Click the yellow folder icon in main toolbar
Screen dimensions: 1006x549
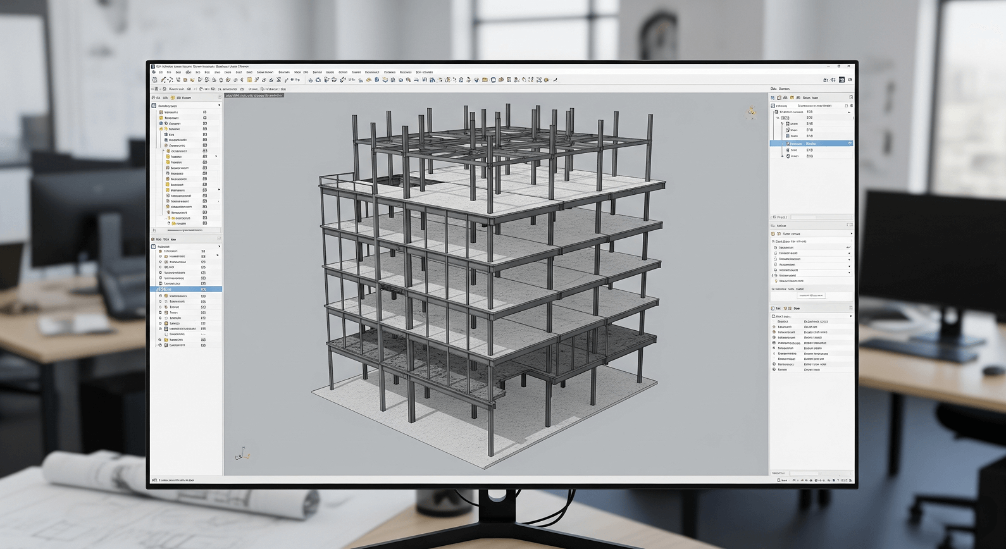point(485,80)
